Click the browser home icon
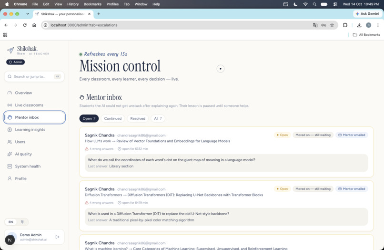 click(34, 25)
